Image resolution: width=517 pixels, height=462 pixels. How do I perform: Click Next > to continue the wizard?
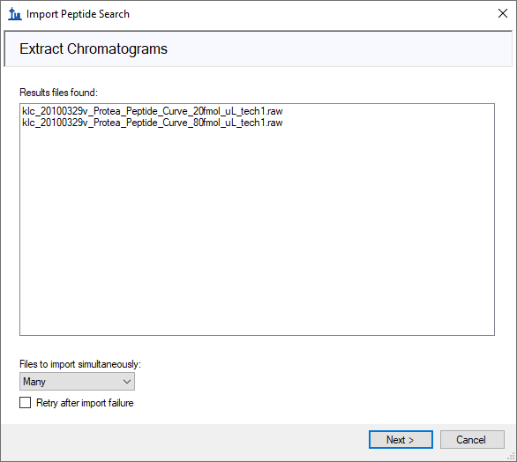click(401, 440)
